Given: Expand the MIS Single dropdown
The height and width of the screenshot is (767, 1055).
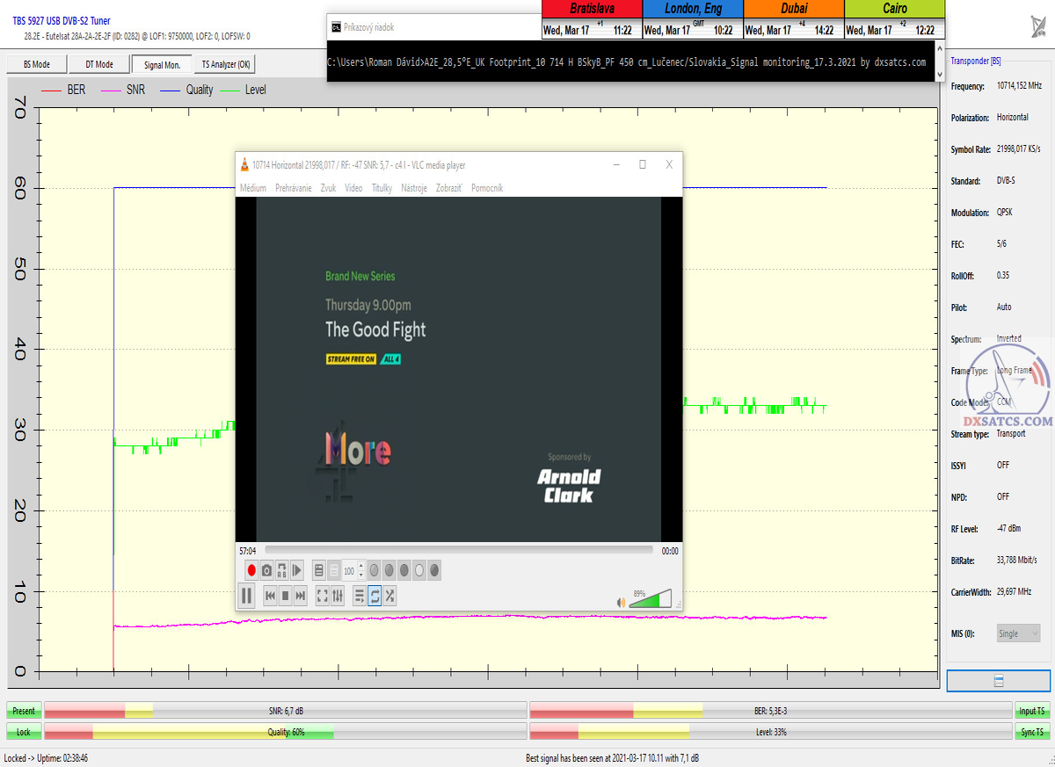Looking at the screenshot, I should click(1018, 633).
